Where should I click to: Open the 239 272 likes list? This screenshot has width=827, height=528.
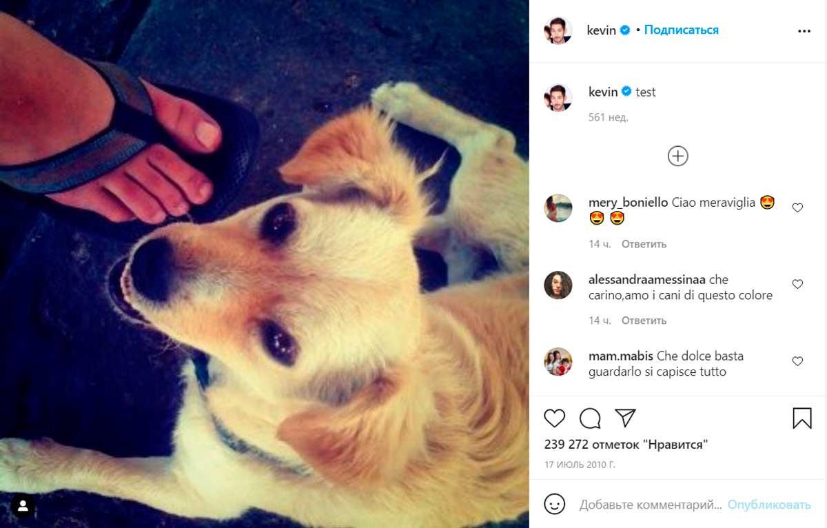click(626, 445)
